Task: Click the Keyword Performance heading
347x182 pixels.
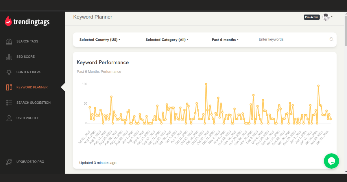Action: pyautogui.click(x=103, y=62)
